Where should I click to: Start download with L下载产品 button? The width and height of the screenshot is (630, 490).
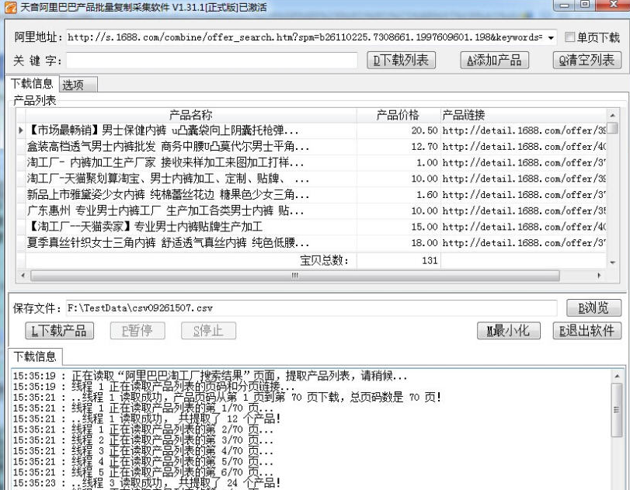(x=60, y=332)
